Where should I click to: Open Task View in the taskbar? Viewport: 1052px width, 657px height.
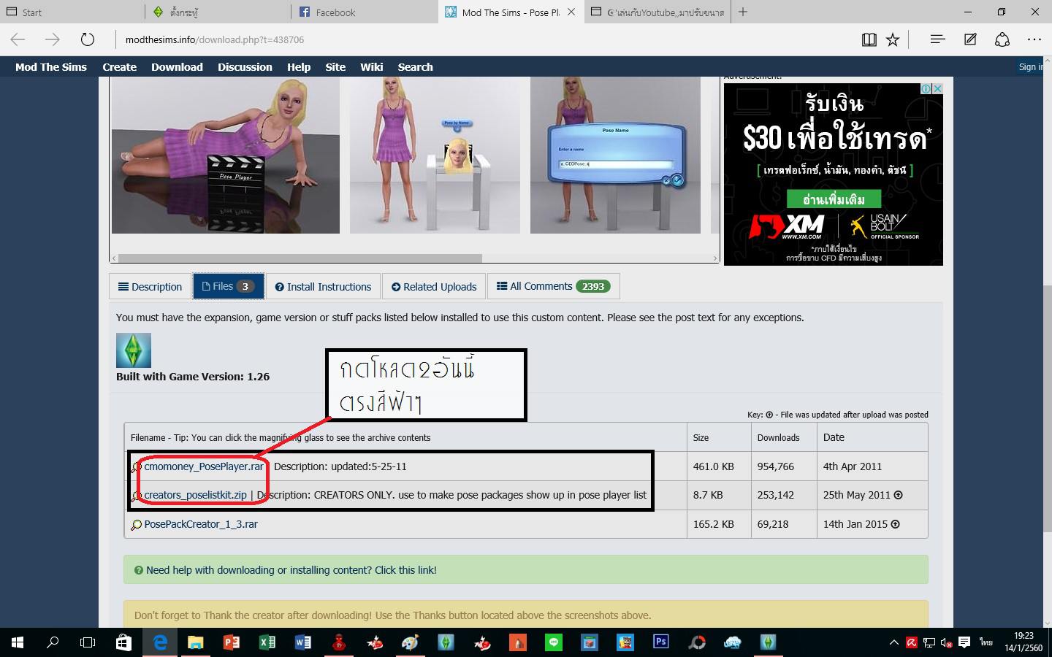click(88, 642)
